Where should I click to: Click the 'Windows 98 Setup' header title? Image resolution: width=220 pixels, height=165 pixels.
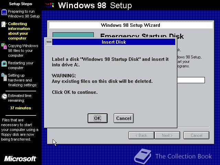tap(95, 5)
